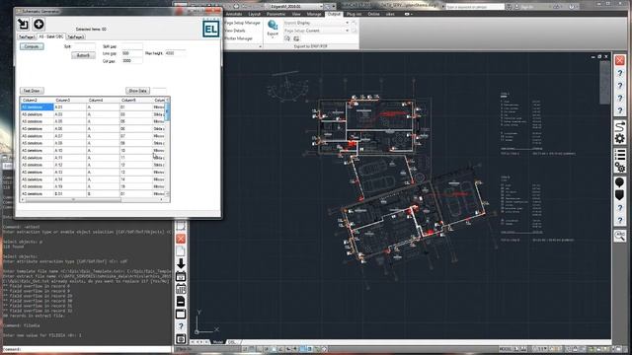
Task: Click the upper calendar icon in middle toolbar
Action: click(181, 276)
